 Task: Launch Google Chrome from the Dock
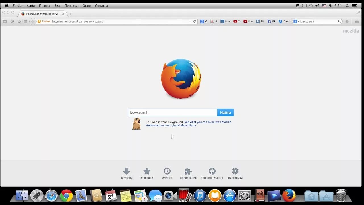pos(66,196)
